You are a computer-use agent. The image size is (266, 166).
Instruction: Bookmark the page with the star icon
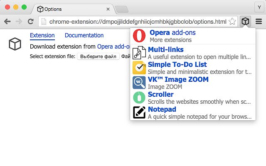[232, 22]
